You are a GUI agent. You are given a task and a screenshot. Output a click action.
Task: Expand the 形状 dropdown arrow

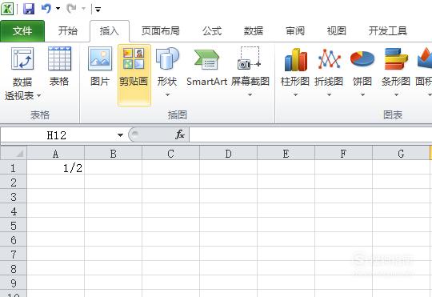point(167,94)
